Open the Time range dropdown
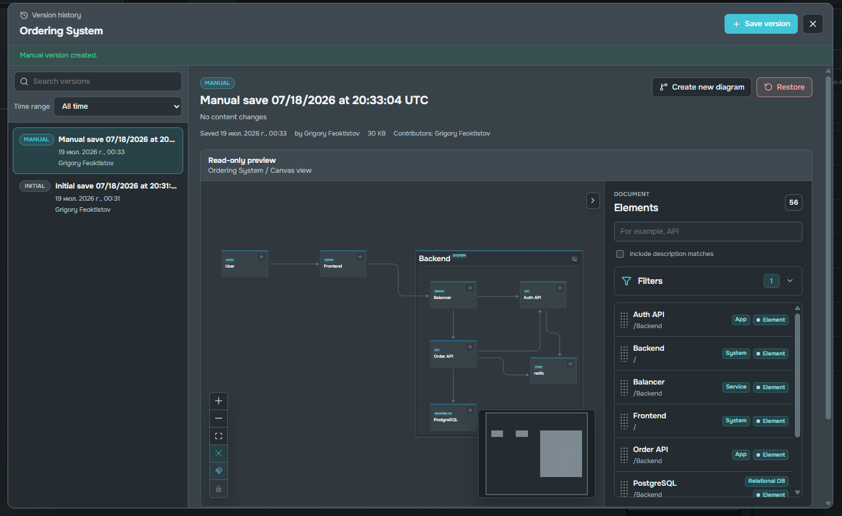This screenshot has width=842, height=516. click(118, 106)
